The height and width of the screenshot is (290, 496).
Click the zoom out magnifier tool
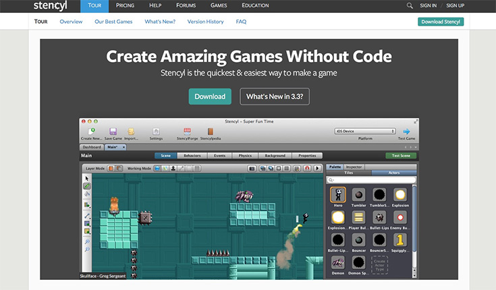(x=87, y=250)
